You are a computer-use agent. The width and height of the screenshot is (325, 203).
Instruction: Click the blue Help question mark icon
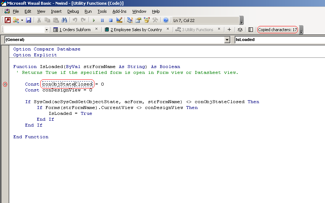pyautogui.click(x=165, y=20)
